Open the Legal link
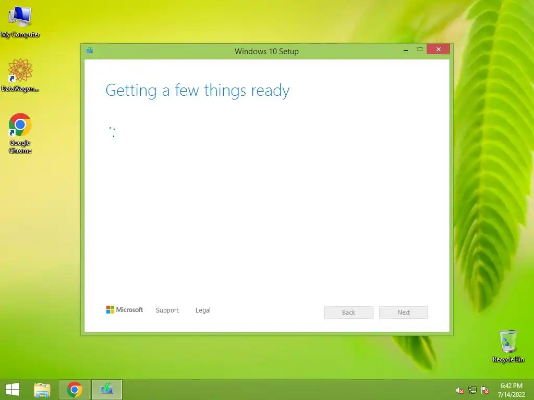Screen dimensions: 534x400 pyautogui.click(x=203, y=310)
